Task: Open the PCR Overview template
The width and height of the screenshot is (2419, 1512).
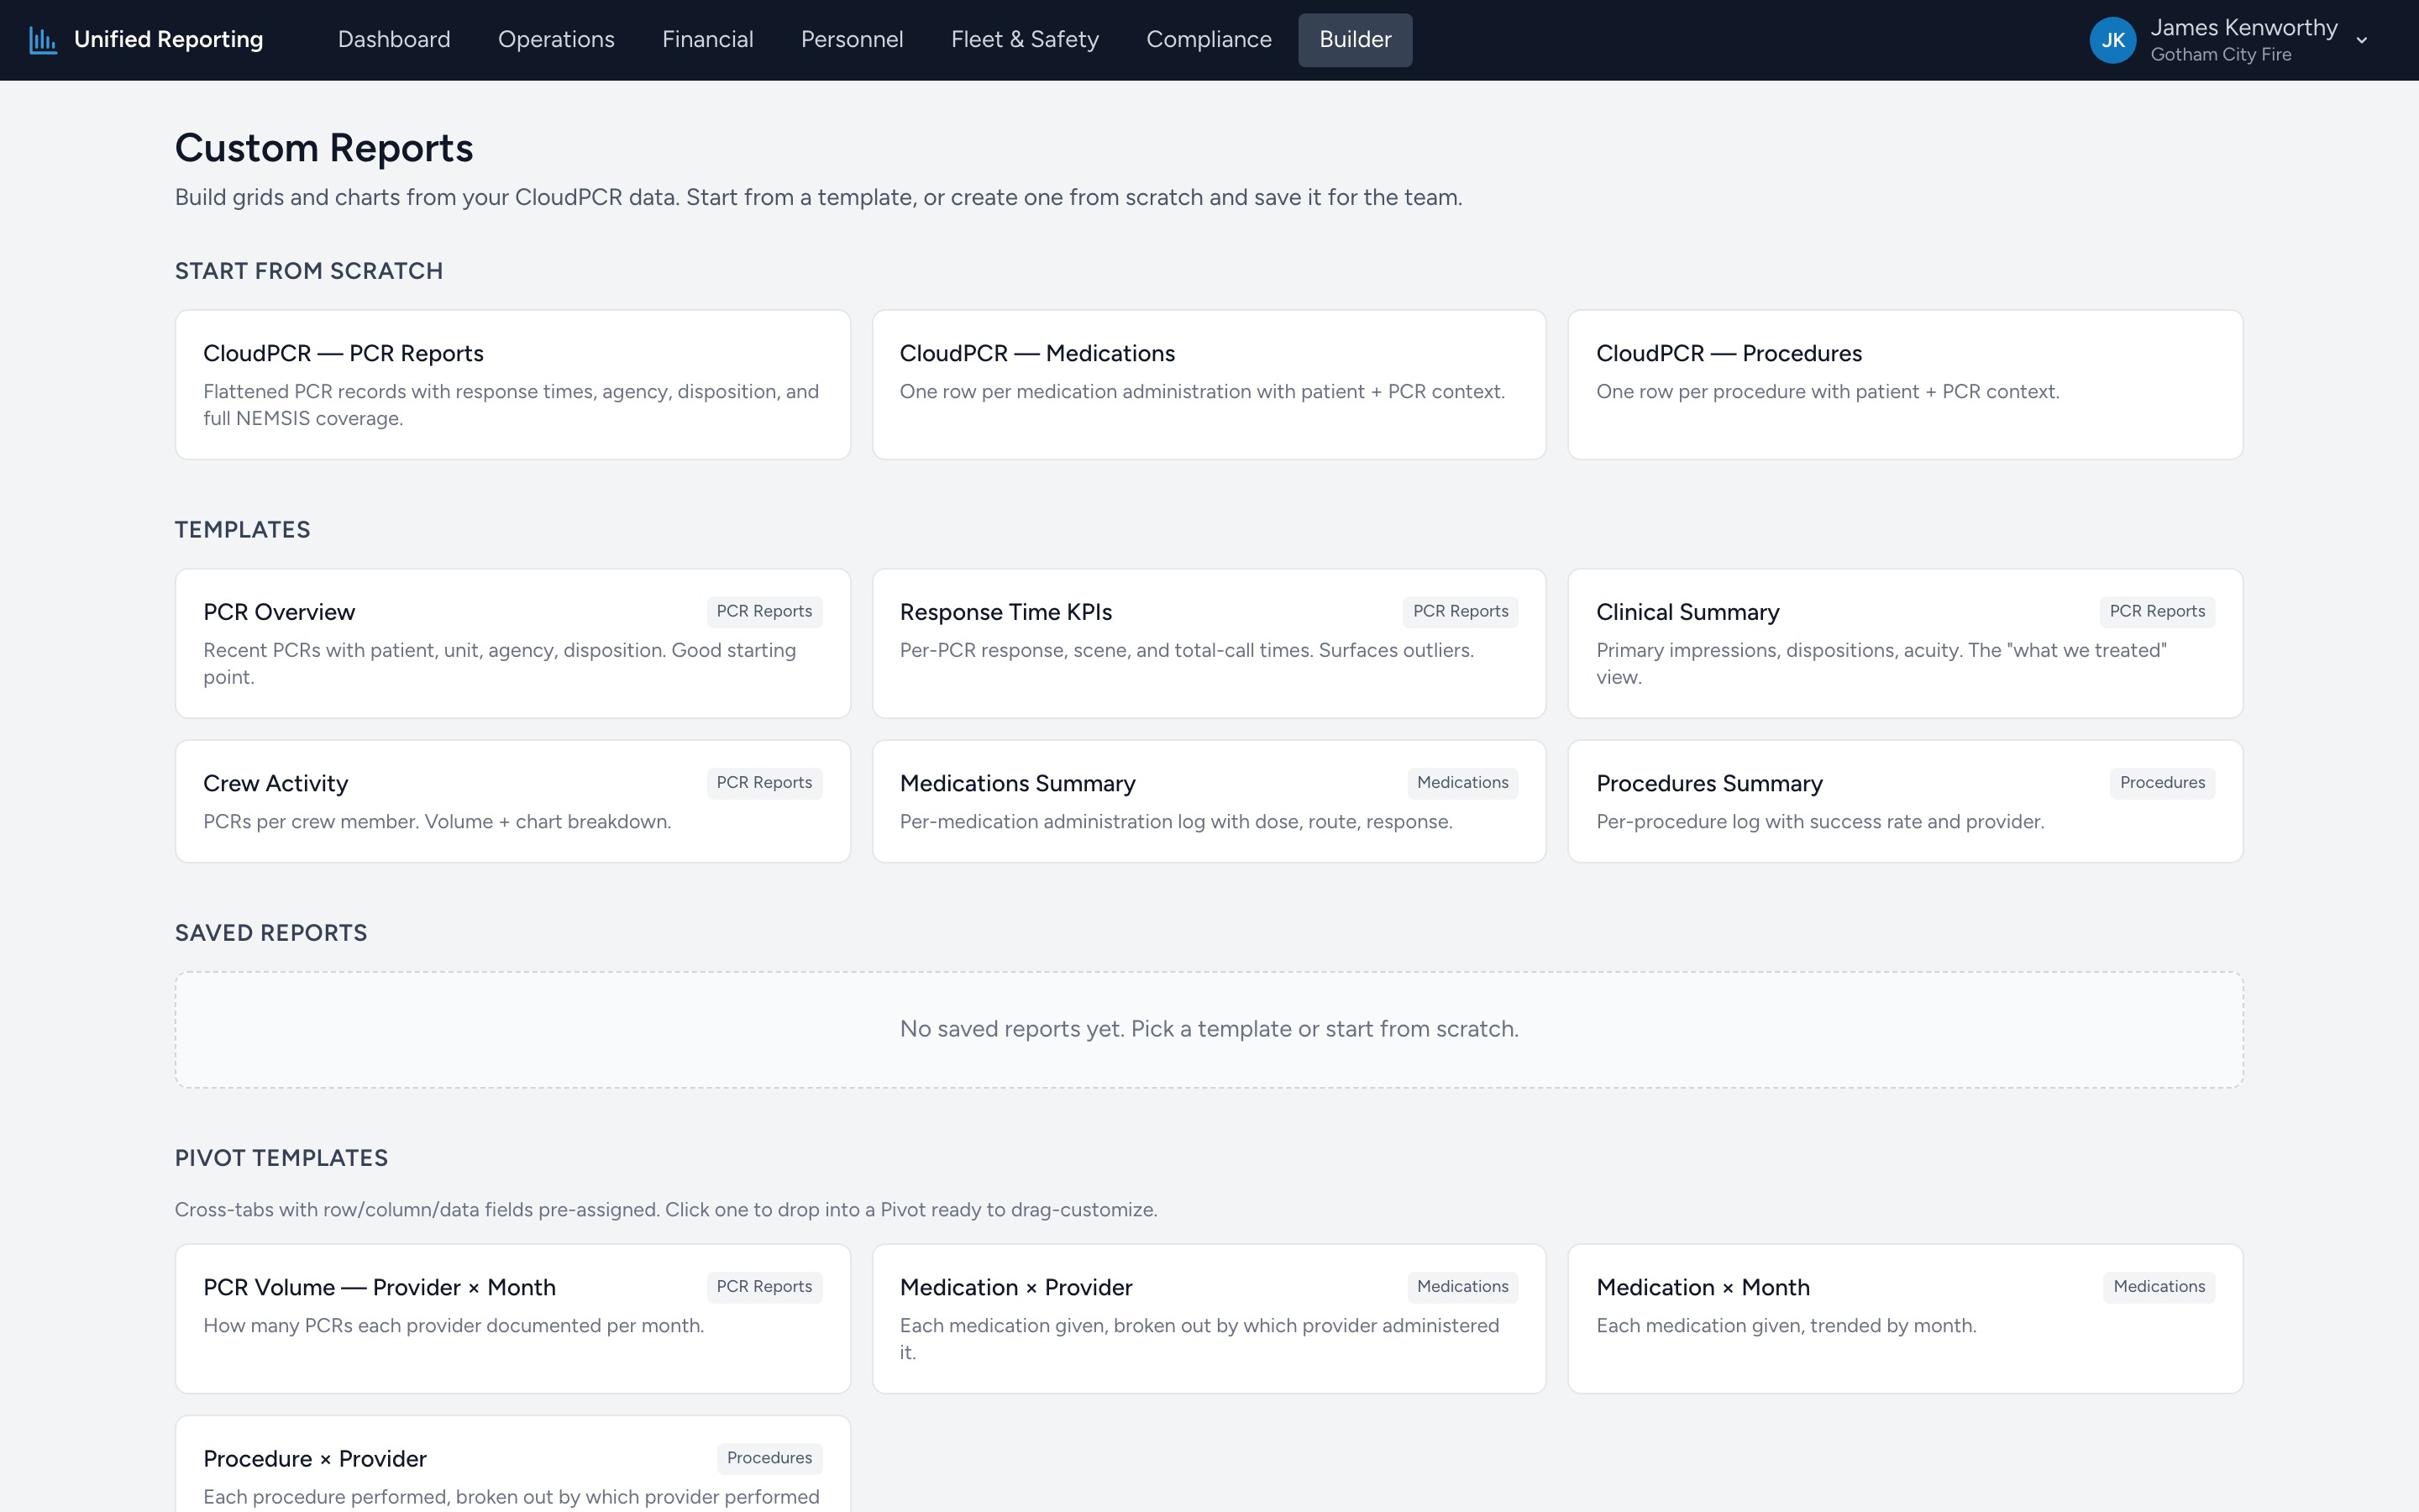Action: pyautogui.click(x=513, y=643)
